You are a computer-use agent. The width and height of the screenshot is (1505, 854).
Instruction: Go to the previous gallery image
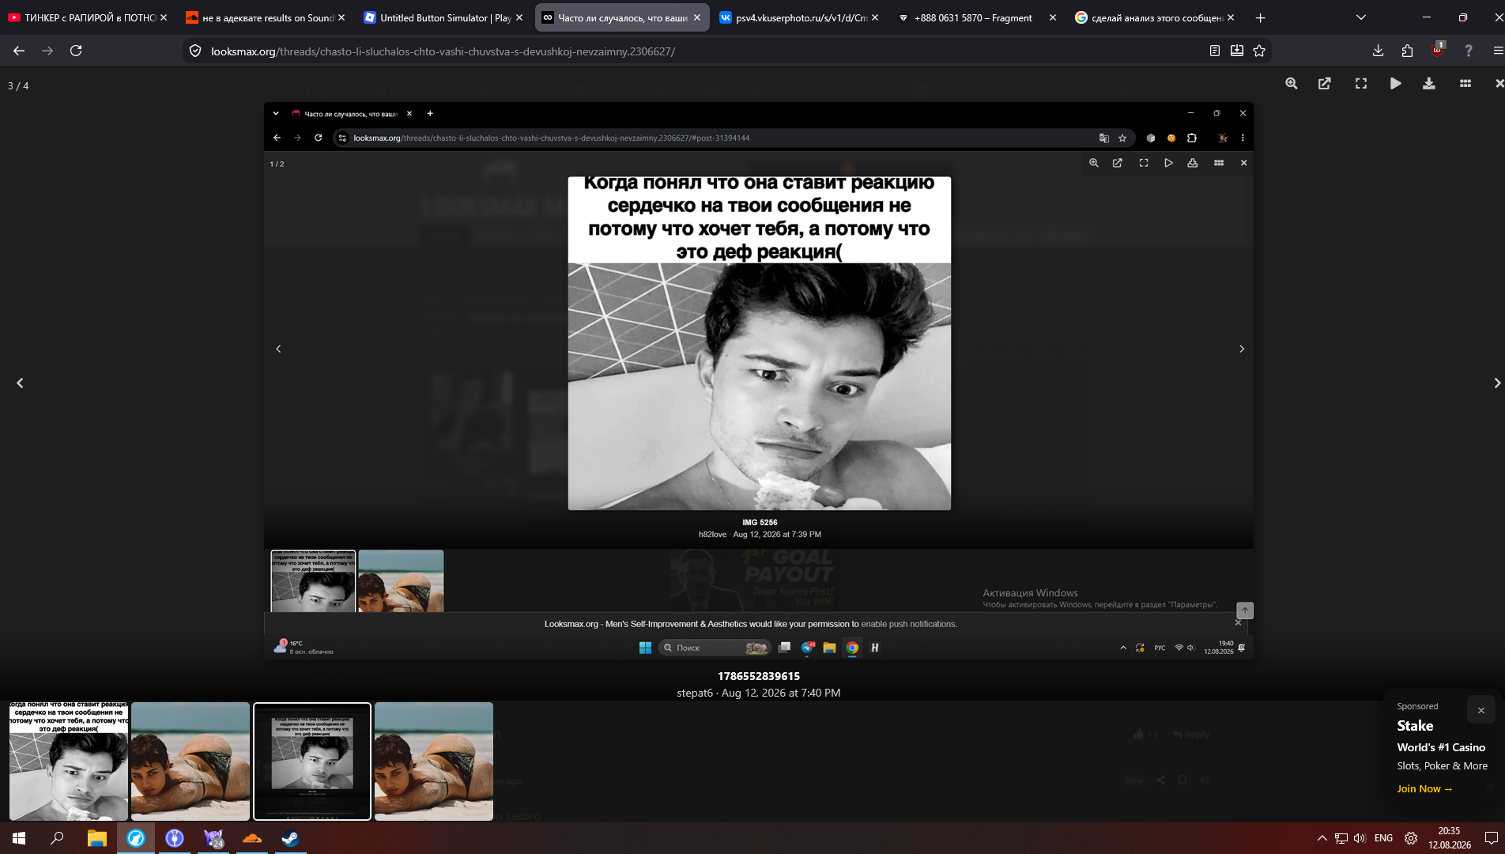tap(20, 383)
